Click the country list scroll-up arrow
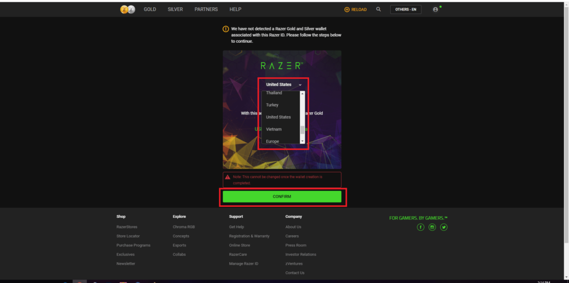The width and height of the screenshot is (569, 283). [x=302, y=93]
